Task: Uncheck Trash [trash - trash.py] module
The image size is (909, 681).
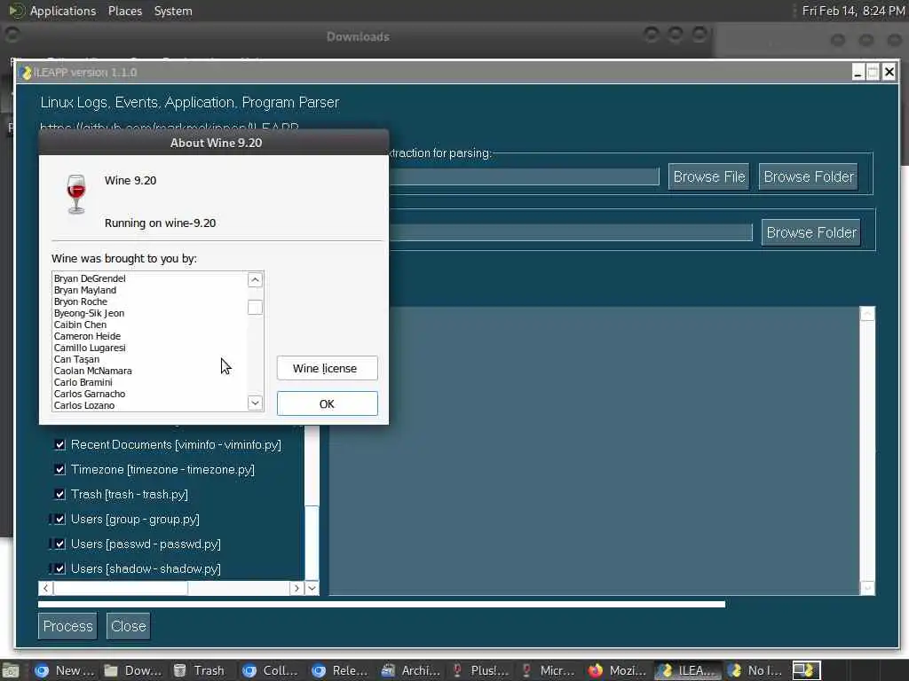Action: (x=59, y=495)
